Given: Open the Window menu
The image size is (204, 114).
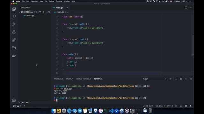Looking at the screenshot, I should (x=67, y=1).
